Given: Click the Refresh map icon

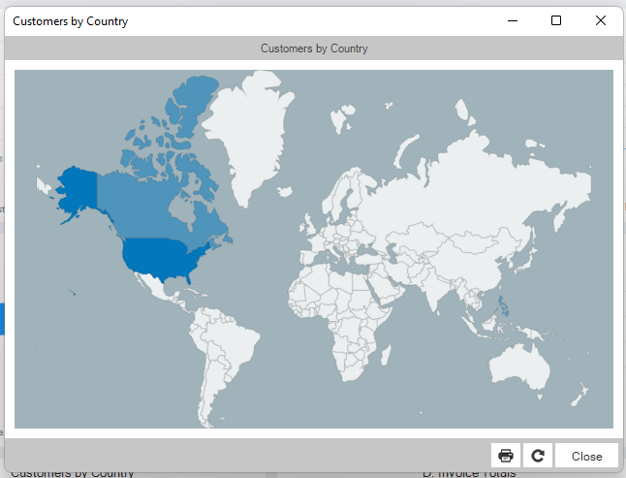Looking at the screenshot, I should pyautogui.click(x=538, y=456).
